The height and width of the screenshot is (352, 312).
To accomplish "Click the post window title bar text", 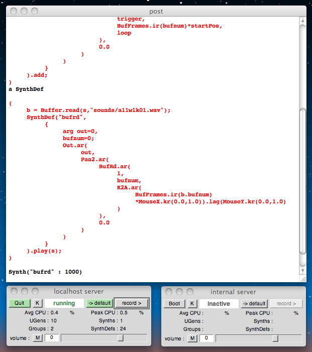I will (x=156, y=11).
